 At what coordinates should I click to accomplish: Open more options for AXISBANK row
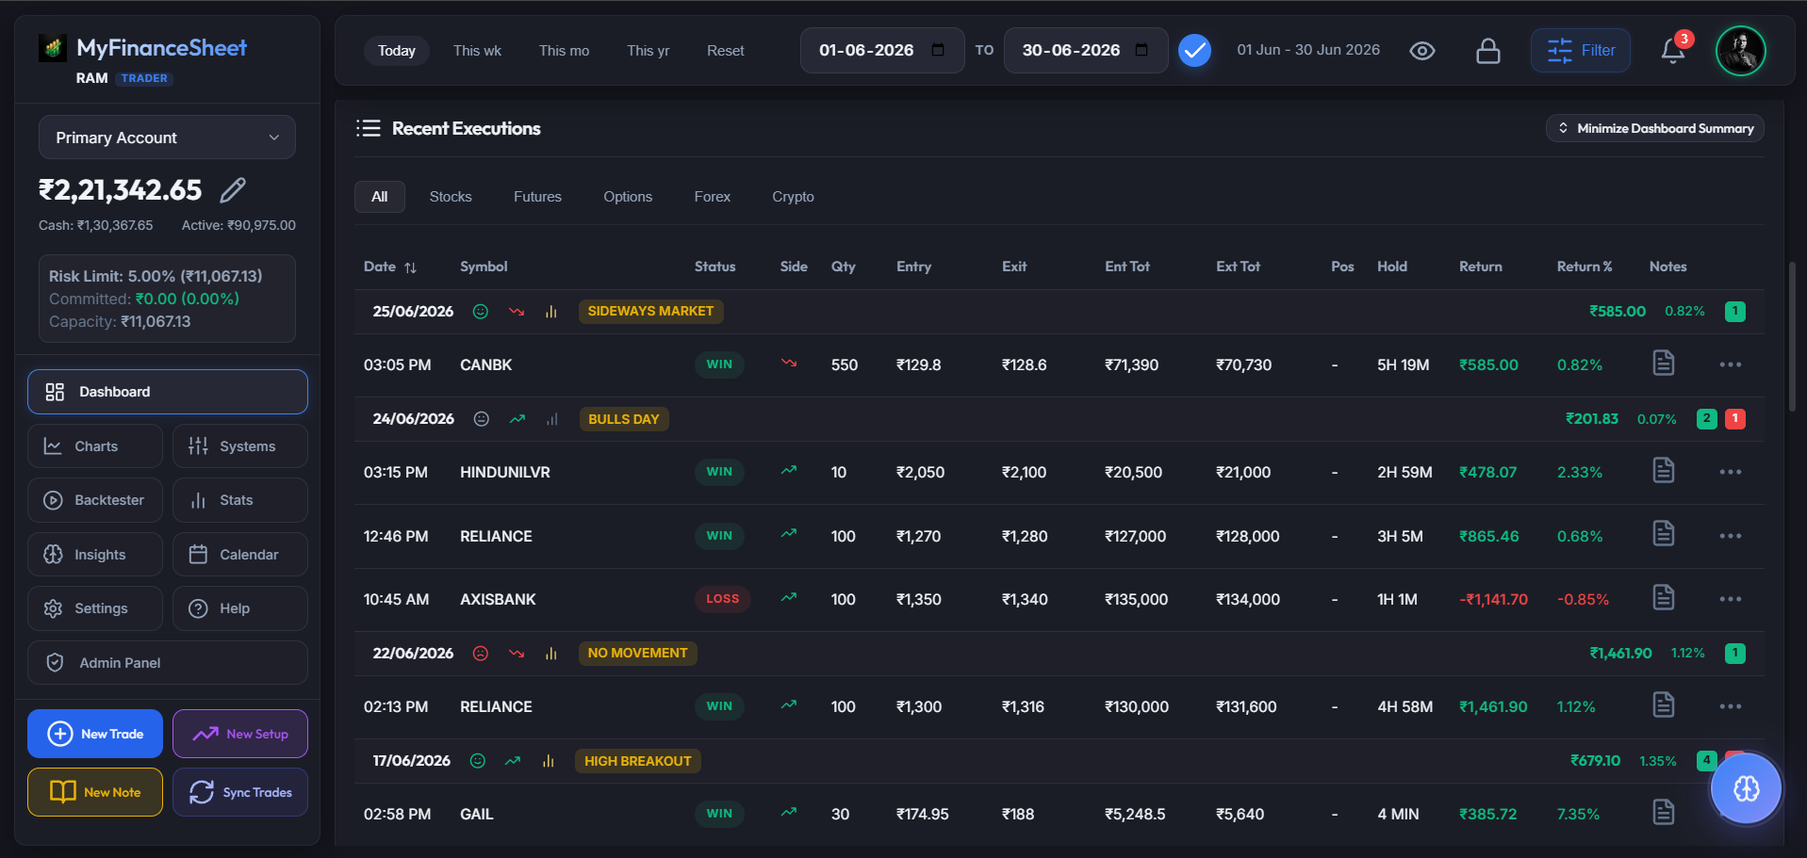coord(1731,599)
